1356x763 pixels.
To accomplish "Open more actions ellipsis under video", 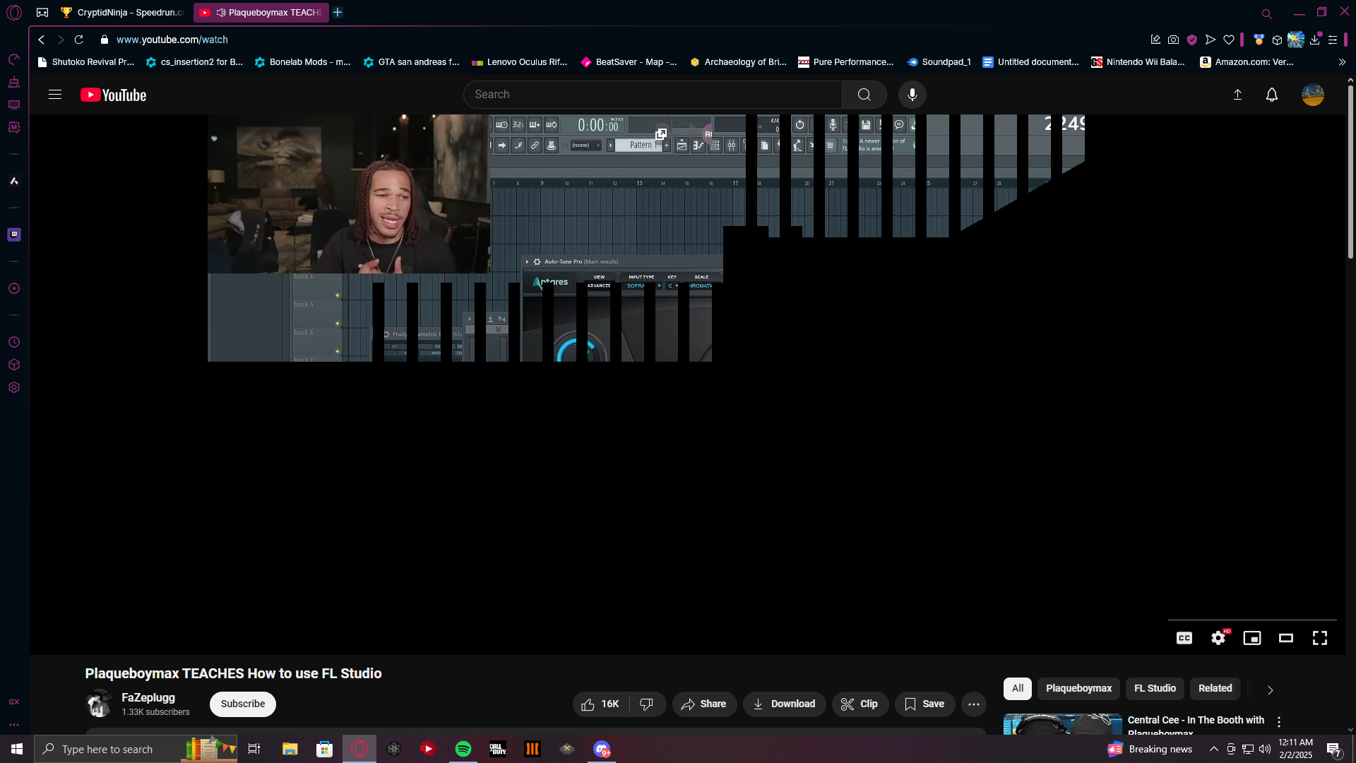I will 973,704.
